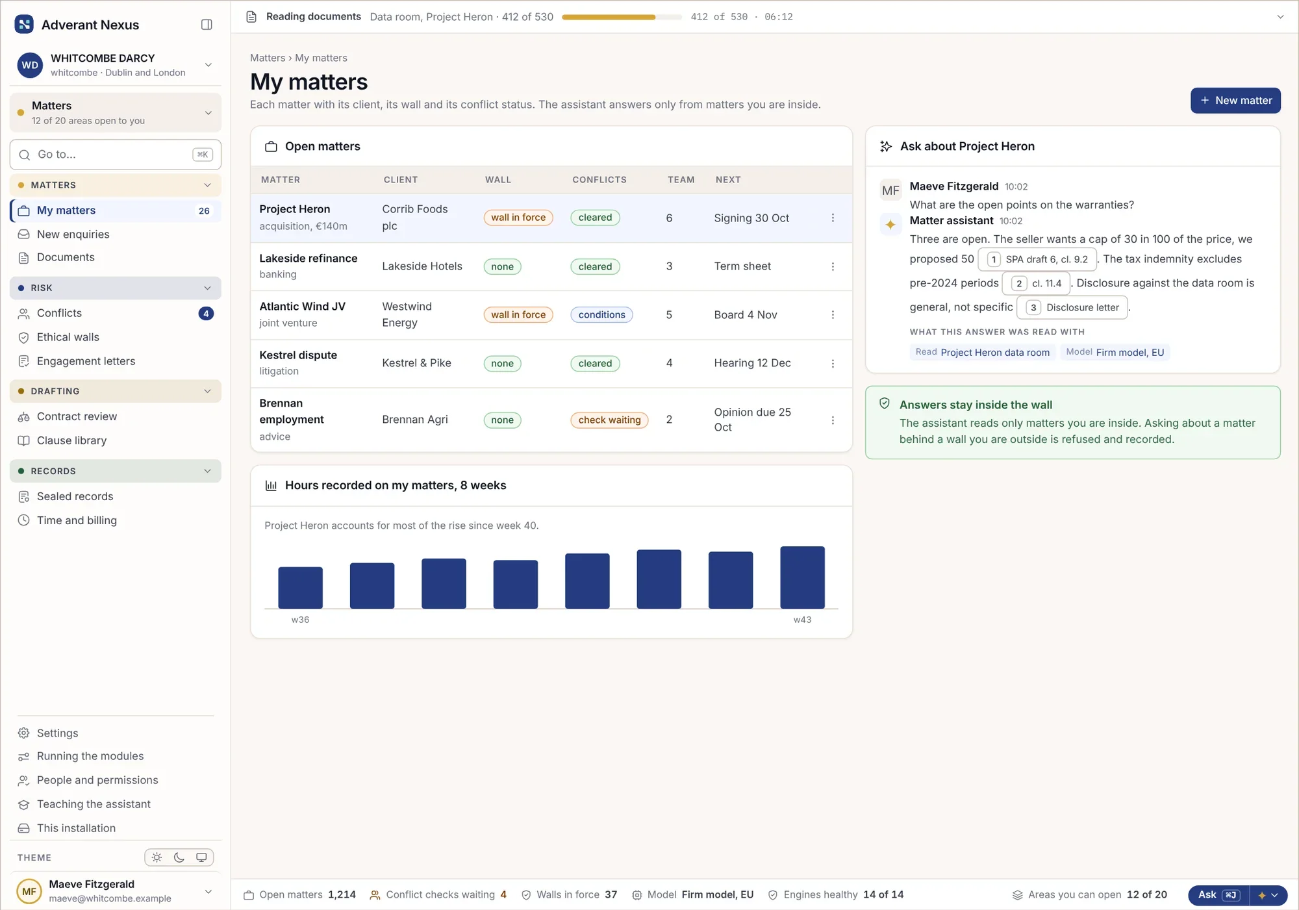1299x910 pixels.
Task: Open Ethical walls in the sidebar
Action: (x=116, y=337)
